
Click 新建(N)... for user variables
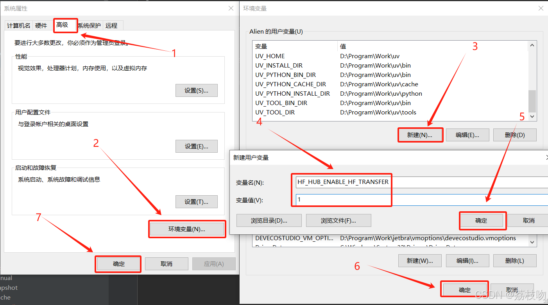[x=420, y=135]
